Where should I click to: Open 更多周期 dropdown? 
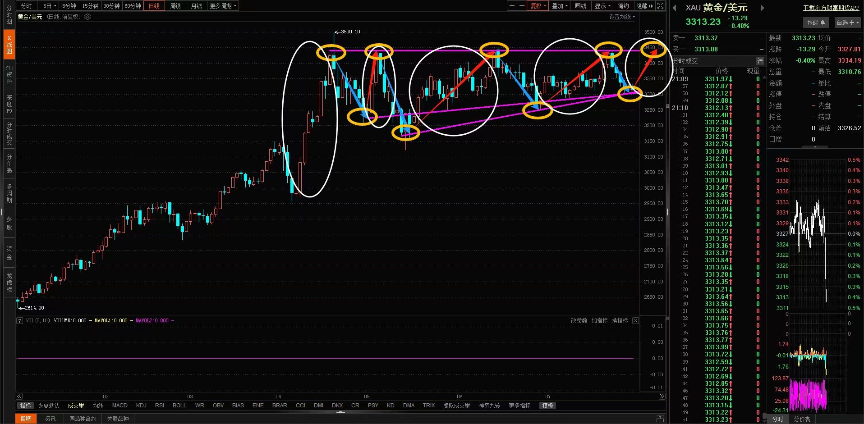point(223,6)
